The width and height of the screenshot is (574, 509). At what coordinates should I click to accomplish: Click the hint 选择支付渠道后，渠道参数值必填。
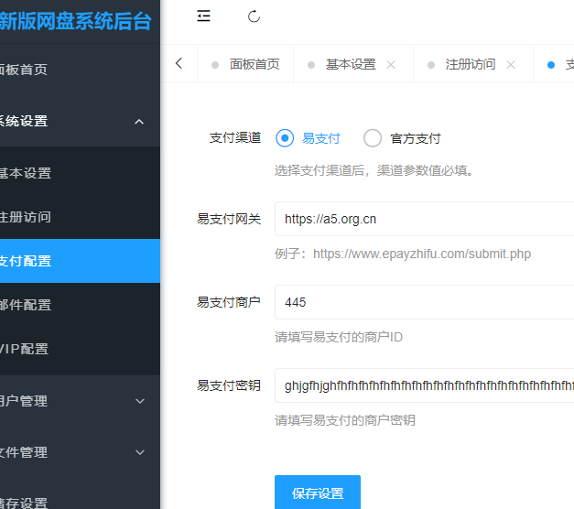[374, 170]
